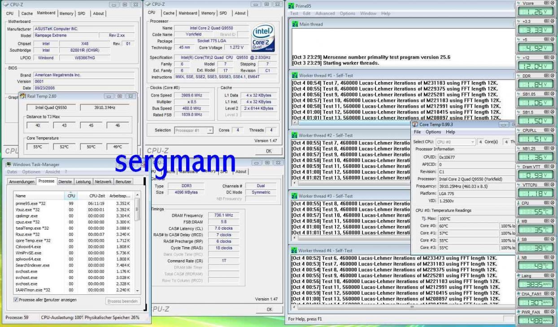The image size is (558, 327).
Task: Click the PWR_FAN fan gadget icon
Action: point(519,311)
